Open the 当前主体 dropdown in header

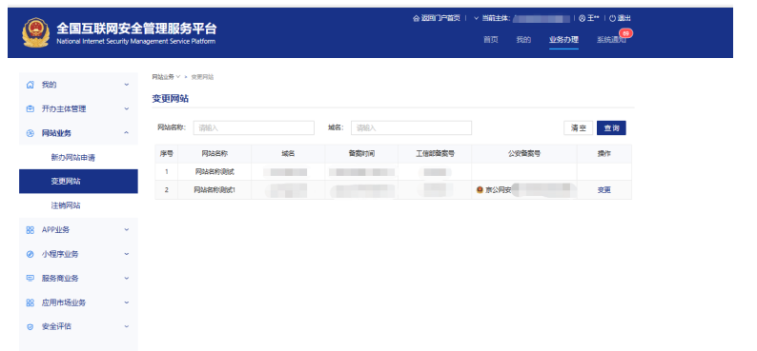[522, 18]
